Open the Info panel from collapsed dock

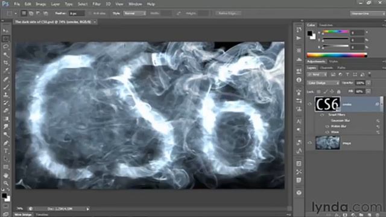tap(299, 80)
